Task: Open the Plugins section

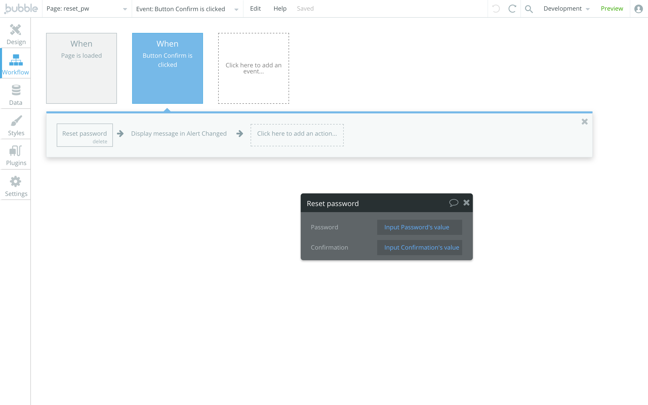Action: [x=16, y=155]
